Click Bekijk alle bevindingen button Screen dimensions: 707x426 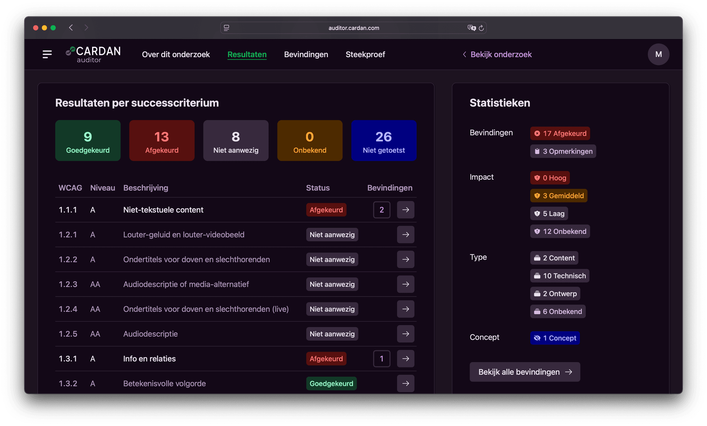pyautogui.click(x=525, y=372)
